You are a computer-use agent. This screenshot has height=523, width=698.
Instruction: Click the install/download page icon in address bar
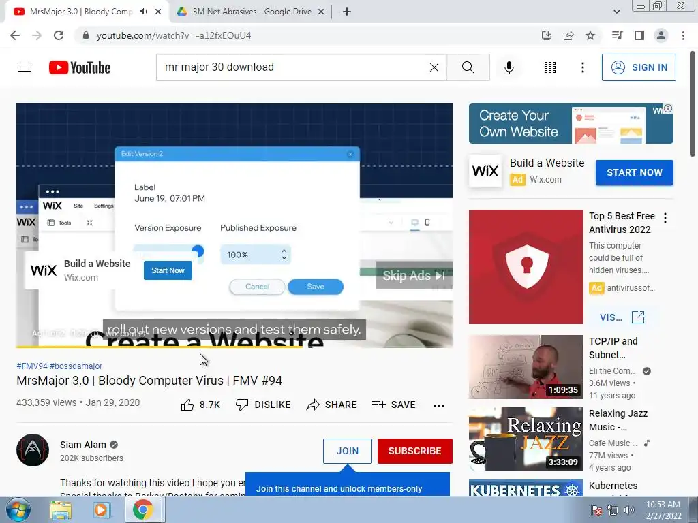pos(546,35)
